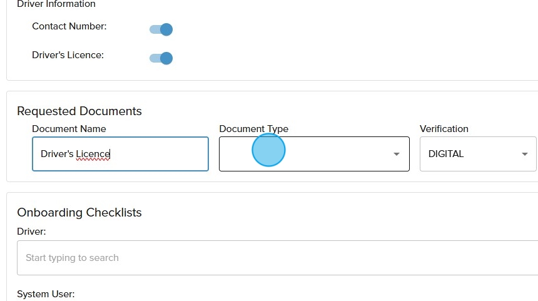The width and height of the screenshot is (538, 301).
Task: Click the DIGITAL value in Verification
Action: (446, 154)
